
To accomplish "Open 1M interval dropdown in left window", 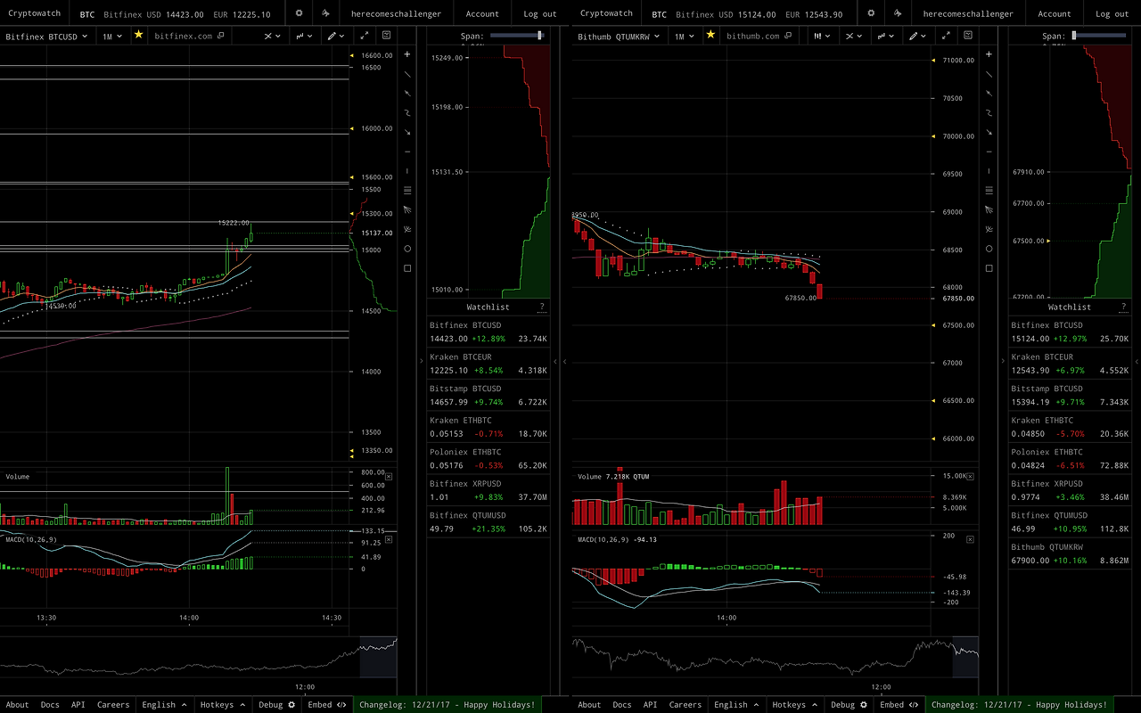I will [x=111, y=37].
